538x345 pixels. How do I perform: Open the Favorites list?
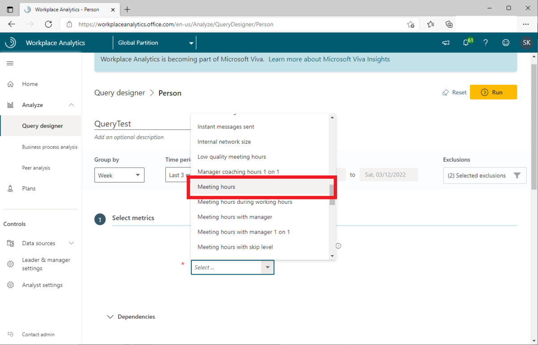point(430,24)
